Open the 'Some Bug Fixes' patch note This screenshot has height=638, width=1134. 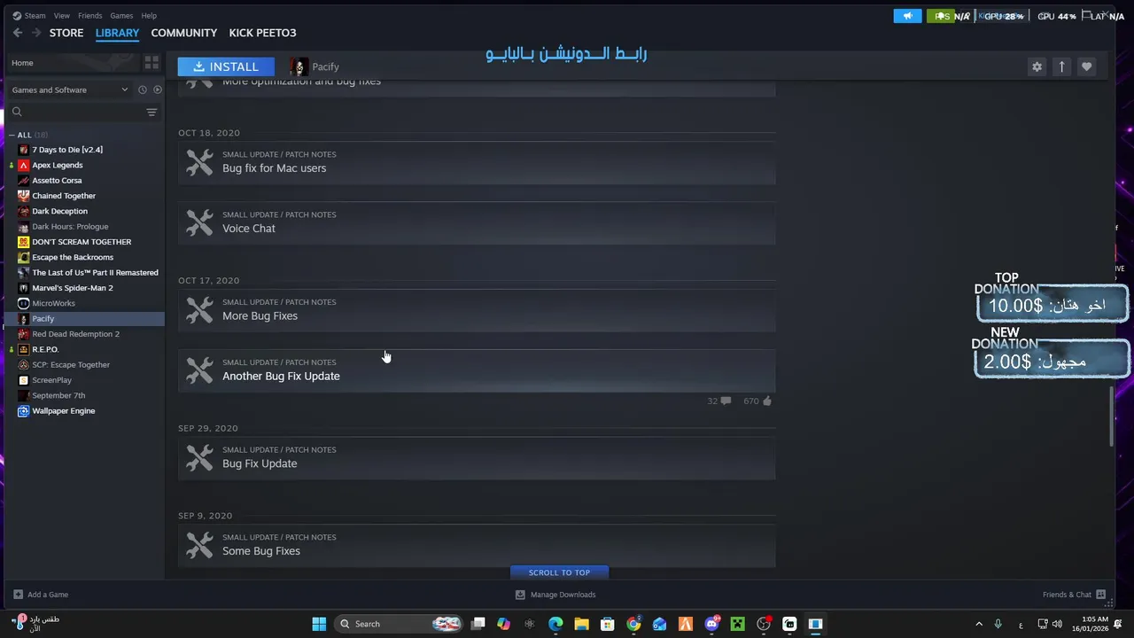(477, 546)
